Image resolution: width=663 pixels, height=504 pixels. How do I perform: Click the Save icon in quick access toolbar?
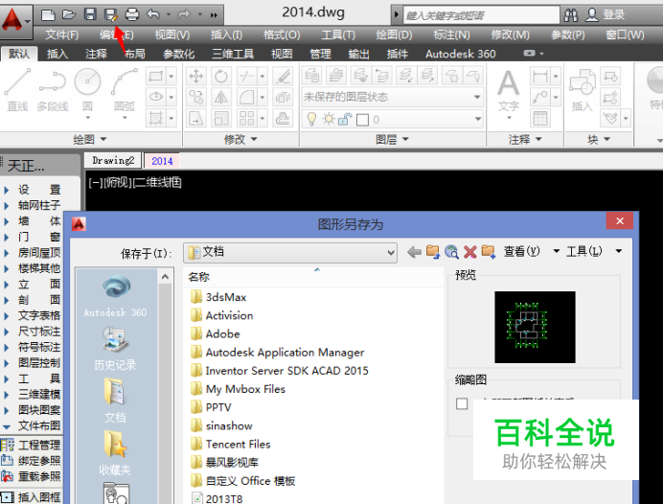point(90,15)
